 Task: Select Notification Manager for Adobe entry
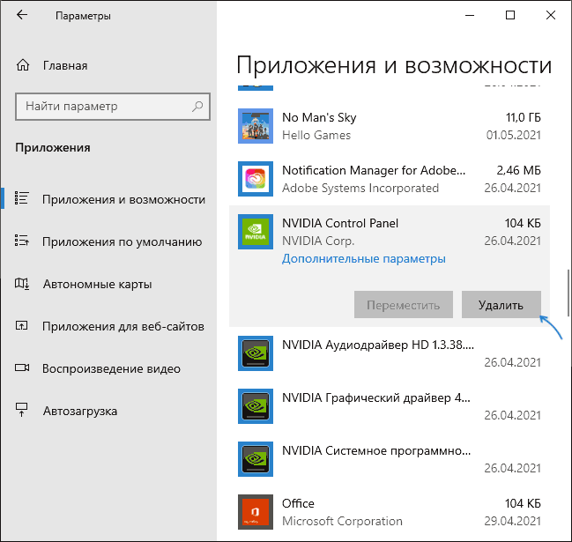click(390, 179)
